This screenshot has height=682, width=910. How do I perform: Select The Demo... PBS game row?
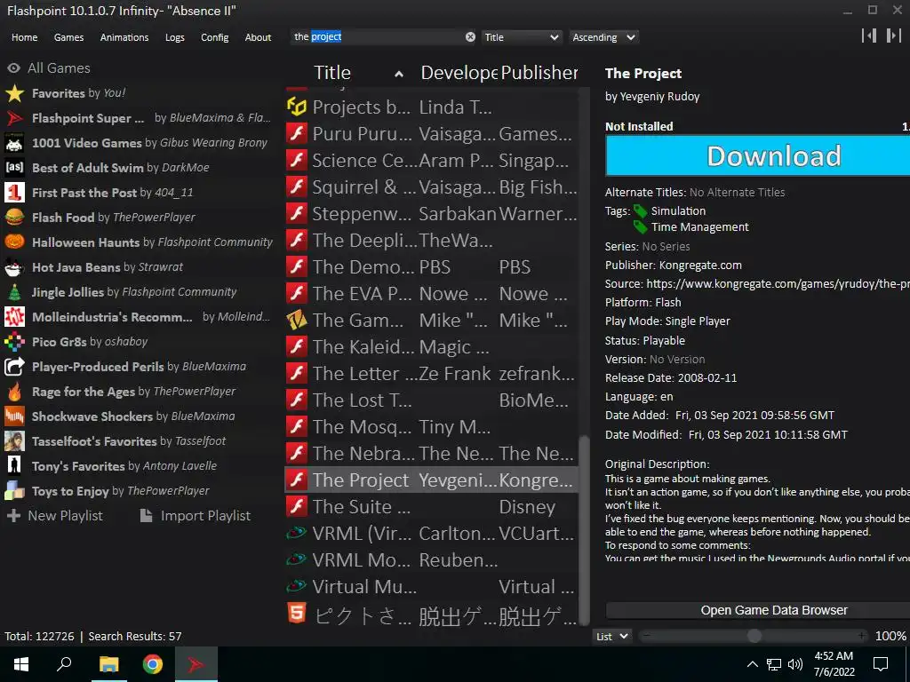point(431,266)
